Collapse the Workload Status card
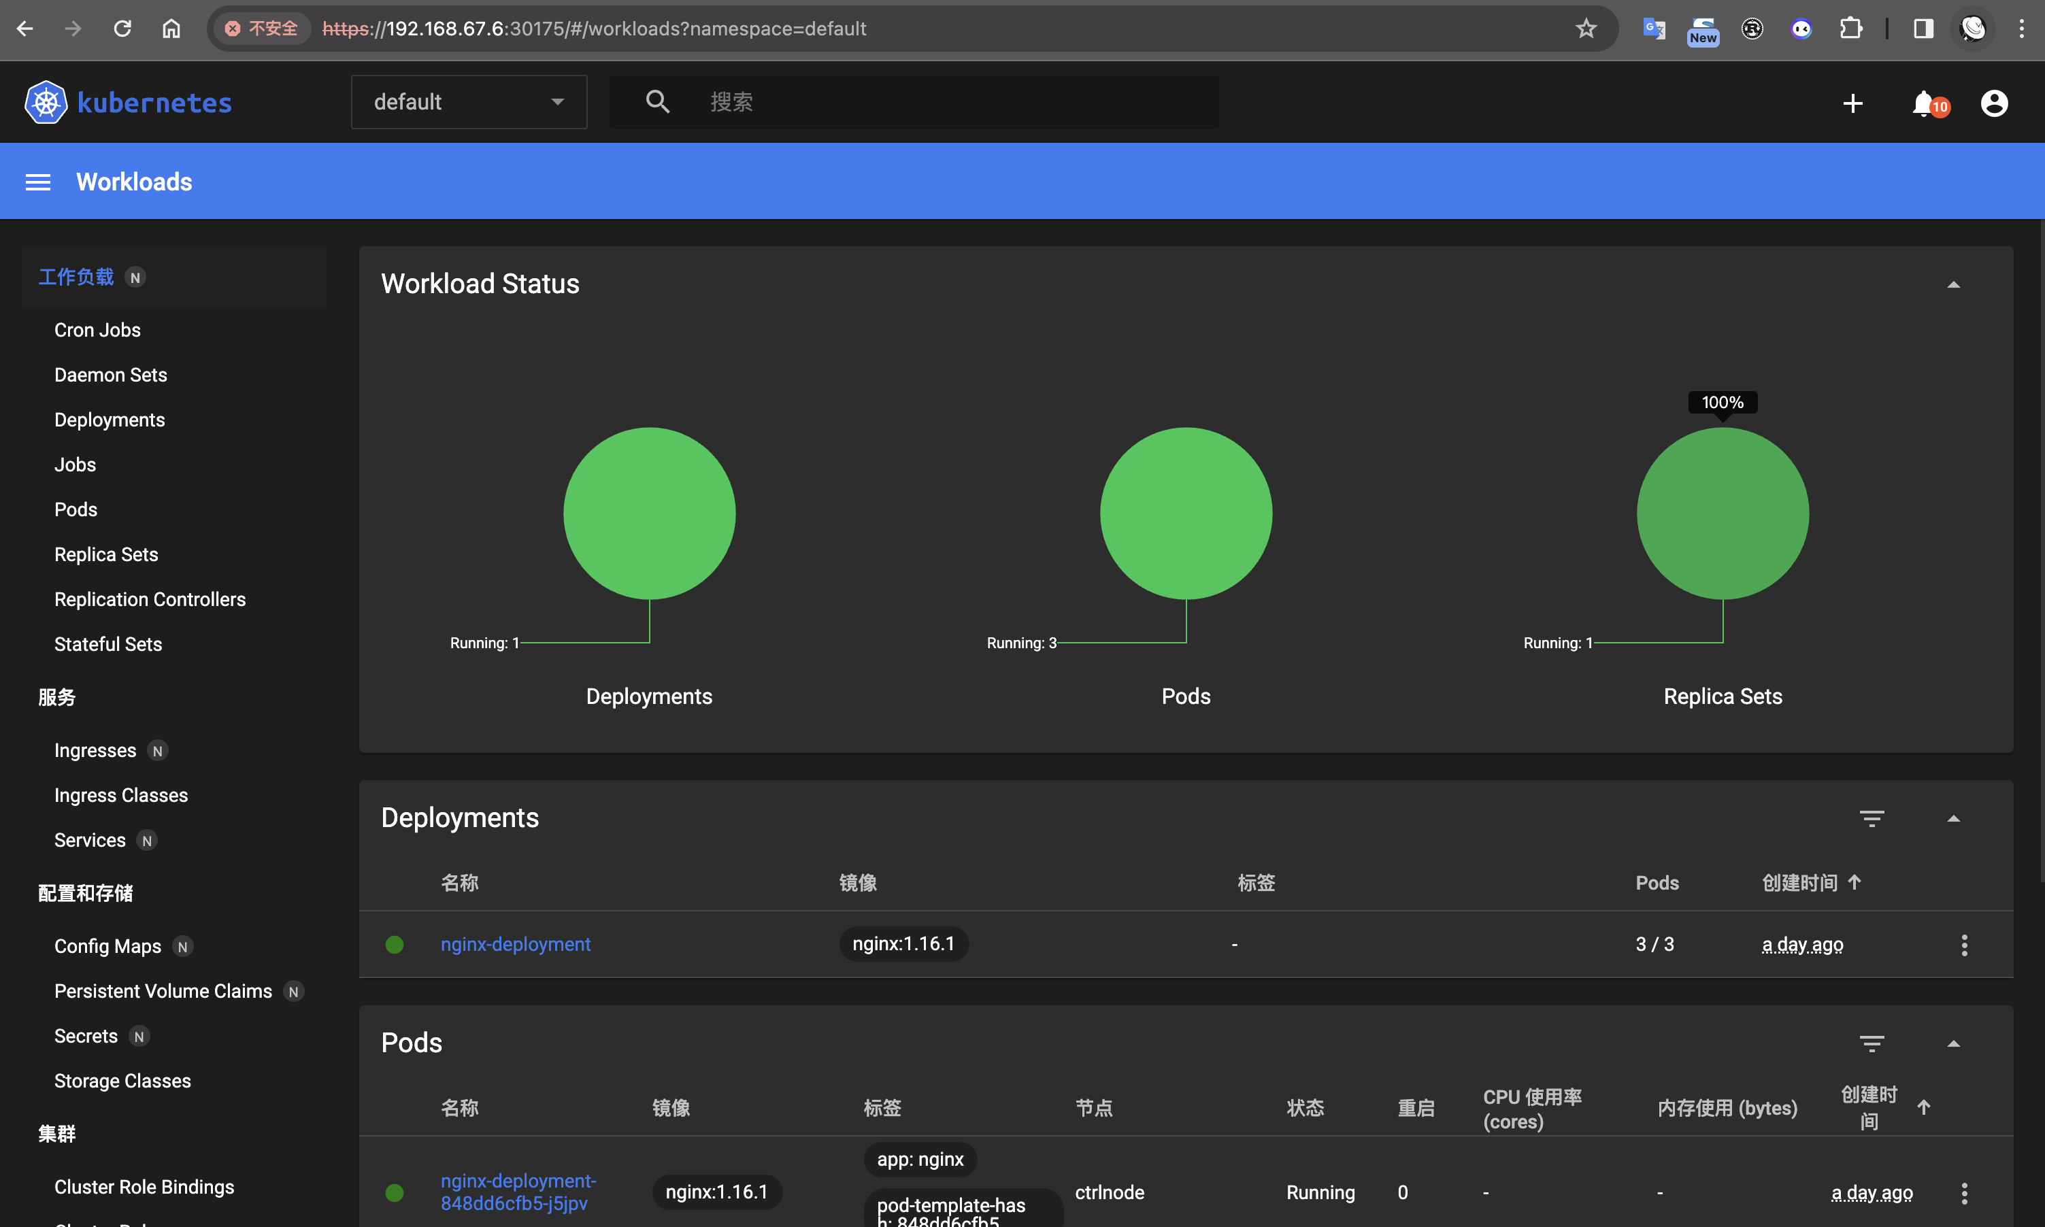 [x=1953, y=284]
